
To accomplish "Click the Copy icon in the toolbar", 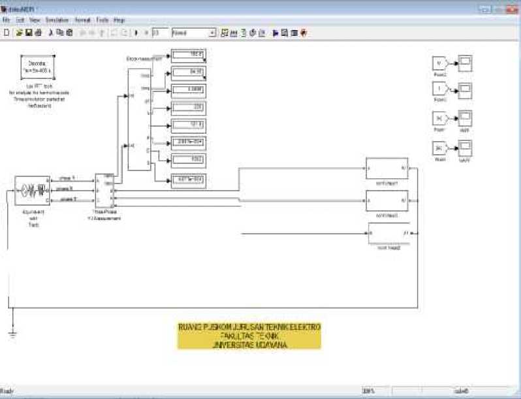I will [60, 33].
